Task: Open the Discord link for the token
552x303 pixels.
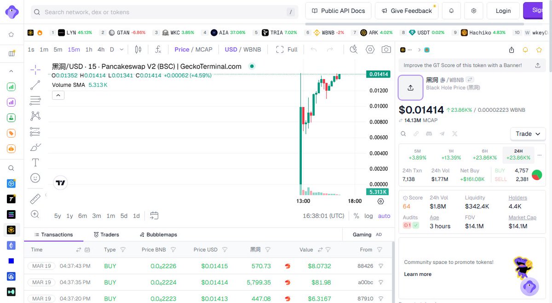Action: (429, 134)
